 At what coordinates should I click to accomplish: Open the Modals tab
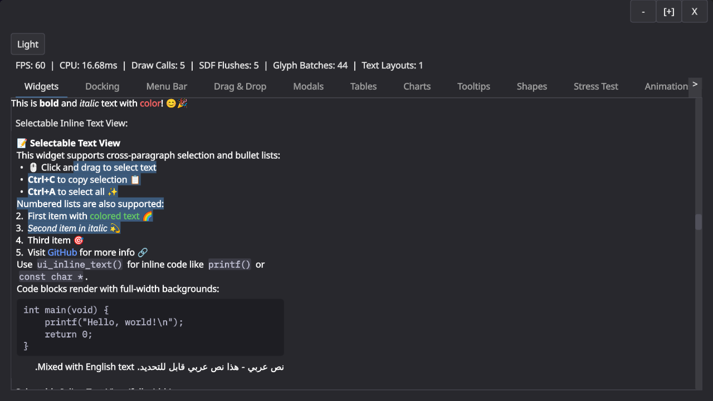coord(308,86)
